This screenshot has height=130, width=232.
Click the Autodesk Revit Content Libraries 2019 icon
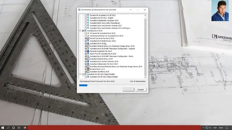pos(88,61)
